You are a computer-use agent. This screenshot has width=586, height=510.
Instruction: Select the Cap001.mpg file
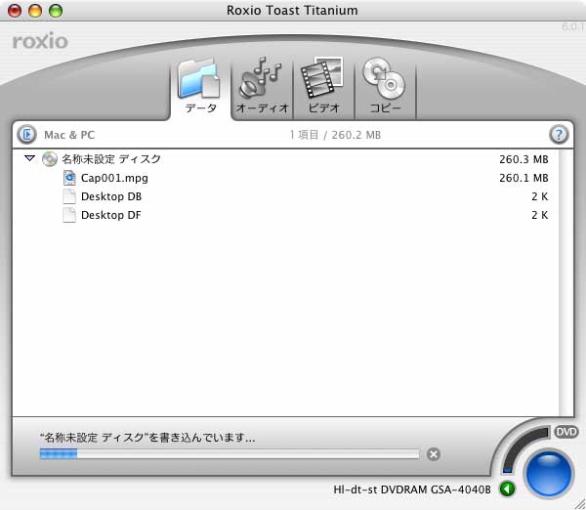[114, 178]
